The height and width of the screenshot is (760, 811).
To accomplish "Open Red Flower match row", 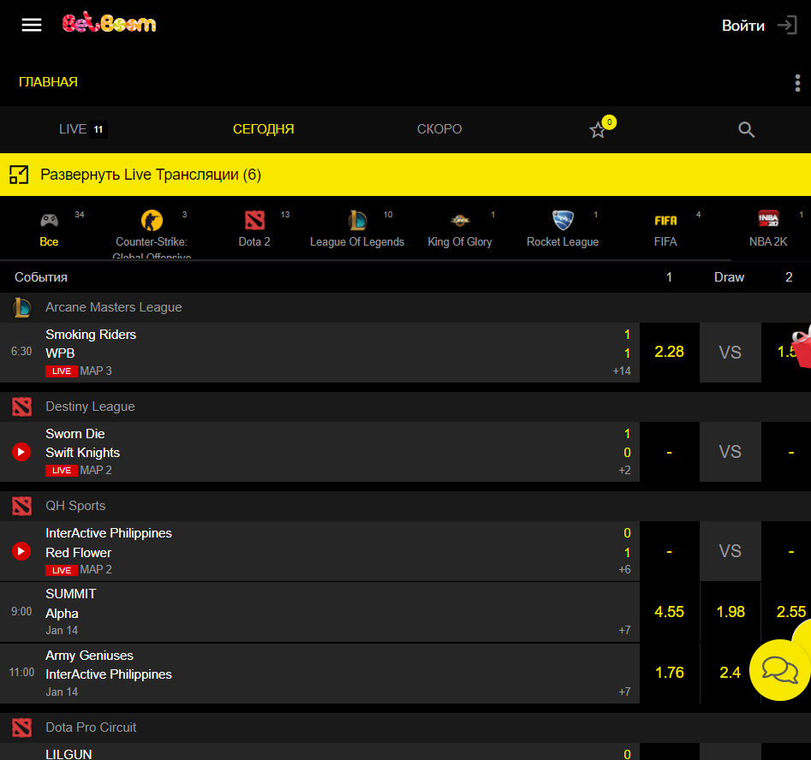I will pyautogui.click(x=319, y=551).
